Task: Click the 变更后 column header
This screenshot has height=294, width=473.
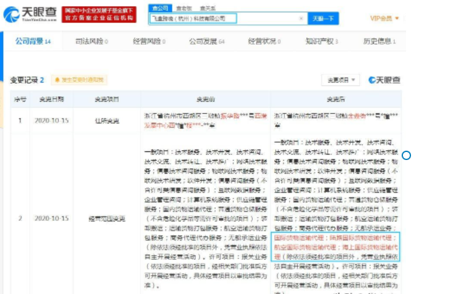Action: tap(336, 99)
